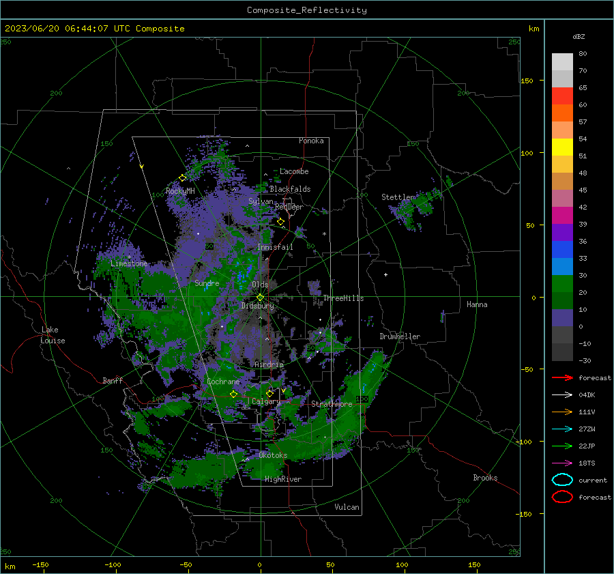Image resolution: width=614 pixels, height=574 pixels.
Task: Click the Vulcan label
Action: point(347,507)
